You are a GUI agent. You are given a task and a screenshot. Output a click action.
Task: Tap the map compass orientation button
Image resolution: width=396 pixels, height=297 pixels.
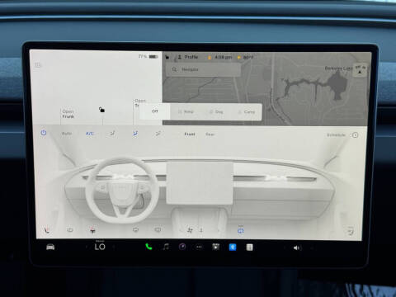(x=360, y=70)
